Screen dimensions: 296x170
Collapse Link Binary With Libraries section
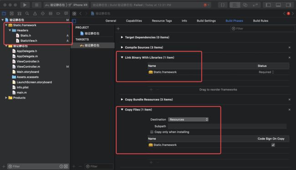coord(122,57)
